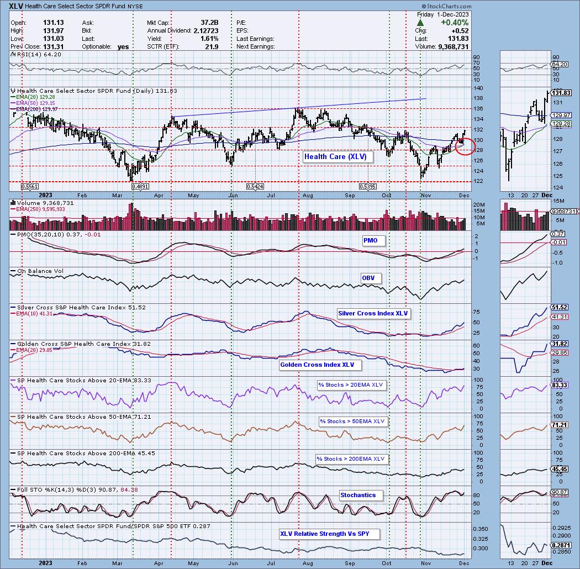The width and height of the screenshot is (580, 569).
Task: Click SP Health Care Stocks Above 50-EMA legend
Action: 84,417
